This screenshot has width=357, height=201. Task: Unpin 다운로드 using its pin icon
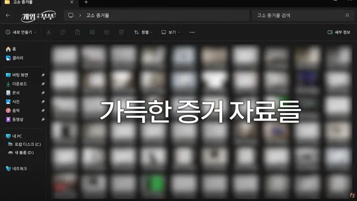pos(43,84)
